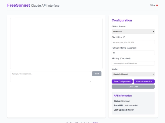Click the empty chat history area
This screenshot has width=165, height=123.
57,43
